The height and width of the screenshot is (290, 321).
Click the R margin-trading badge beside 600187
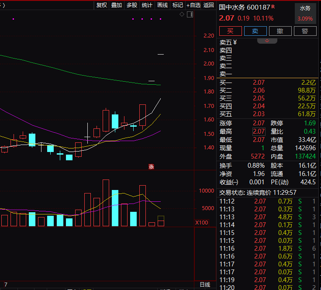[273, 7]
